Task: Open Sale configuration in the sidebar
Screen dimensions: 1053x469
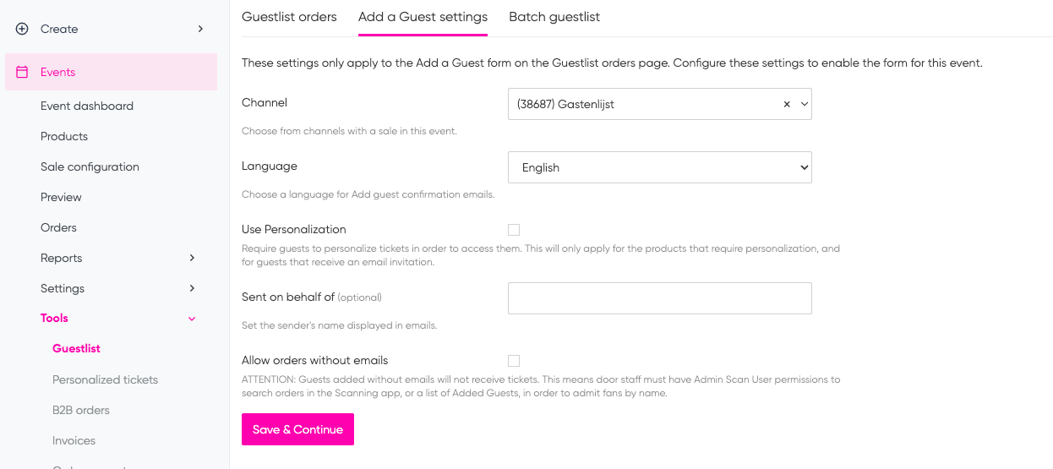Action: click(90, 166)
